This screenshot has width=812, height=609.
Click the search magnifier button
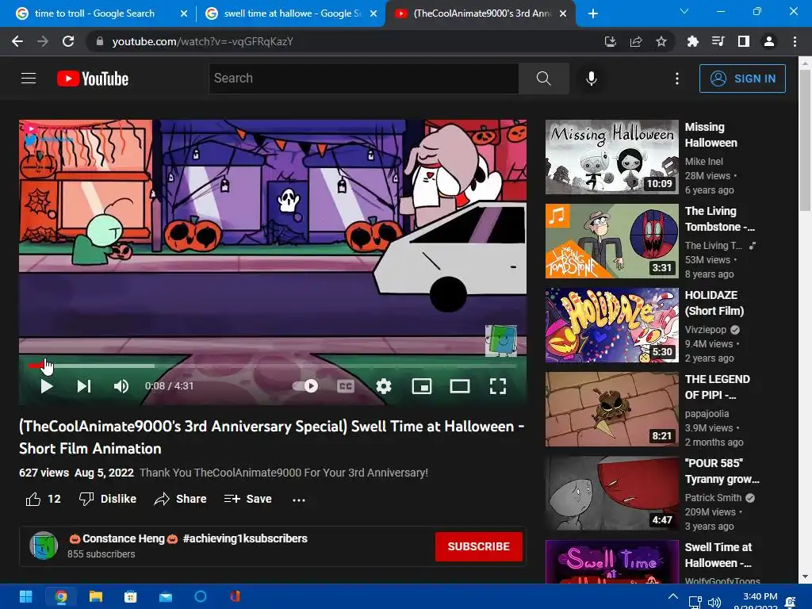coord(544,79)
